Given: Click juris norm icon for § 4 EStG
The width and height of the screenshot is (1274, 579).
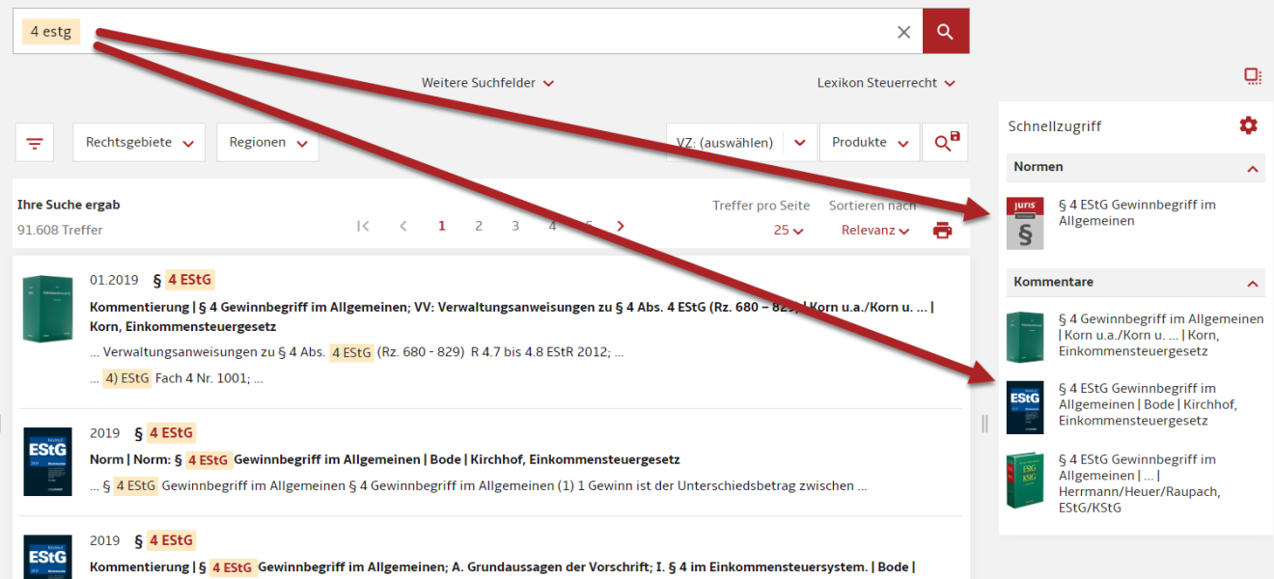Looking at the screenshot, I should coord(1024,223).
